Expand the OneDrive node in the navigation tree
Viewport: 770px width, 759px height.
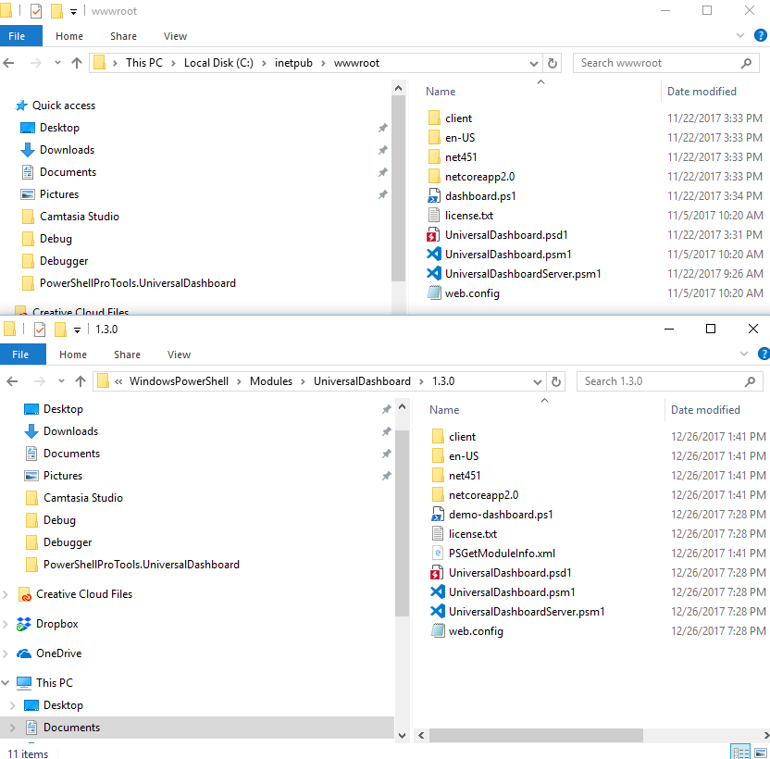8,653
